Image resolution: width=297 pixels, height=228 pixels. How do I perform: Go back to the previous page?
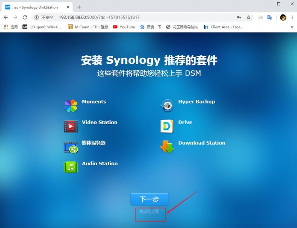6,17
